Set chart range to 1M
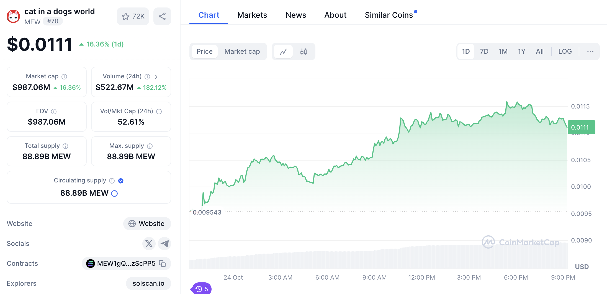This screenshot has width=607, height=294. (x=503, y=51)
